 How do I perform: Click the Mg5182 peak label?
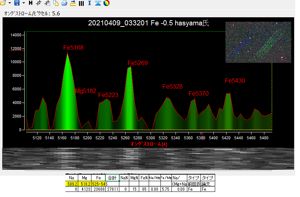point(85,91)
